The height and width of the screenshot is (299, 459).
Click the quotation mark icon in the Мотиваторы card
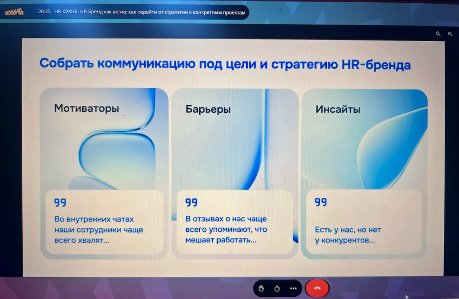click(60, 202)
